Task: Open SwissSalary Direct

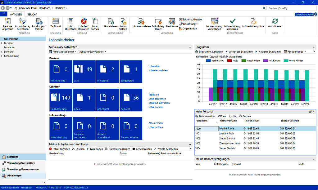Action: pyautogui.click(x=158, y=24)
